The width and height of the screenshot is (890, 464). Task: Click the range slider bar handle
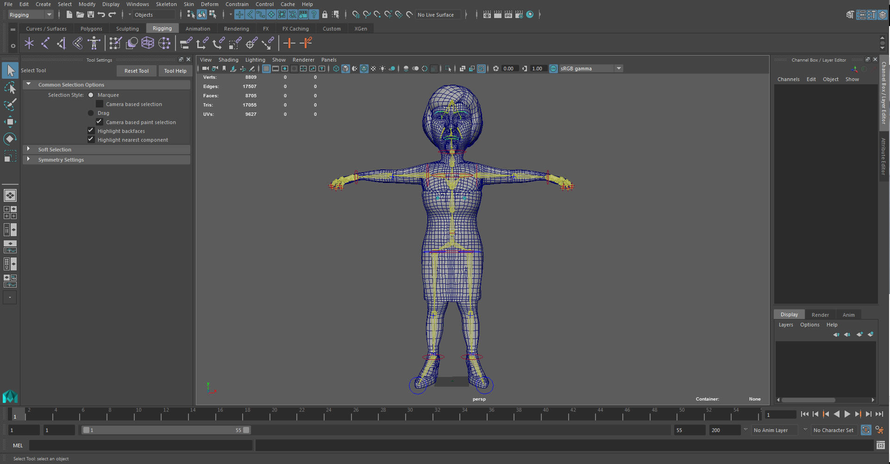pyautogui.click(x=166, y=430)
